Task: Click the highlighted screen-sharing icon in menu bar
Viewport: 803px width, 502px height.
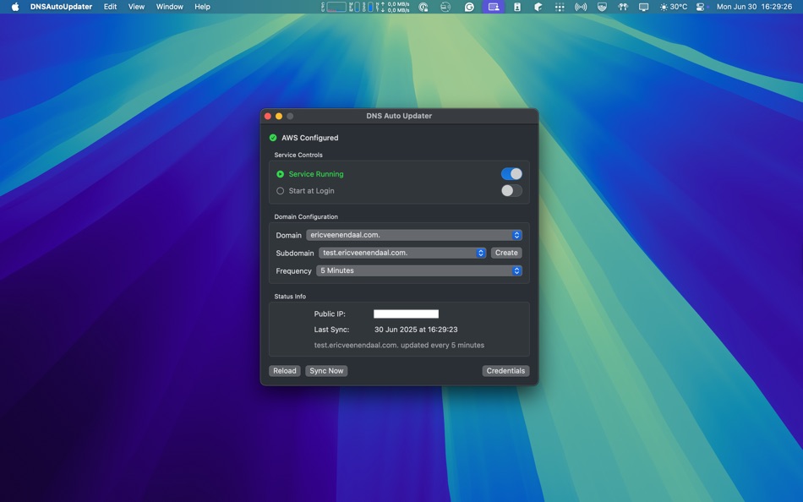Action: coord(493,7)
